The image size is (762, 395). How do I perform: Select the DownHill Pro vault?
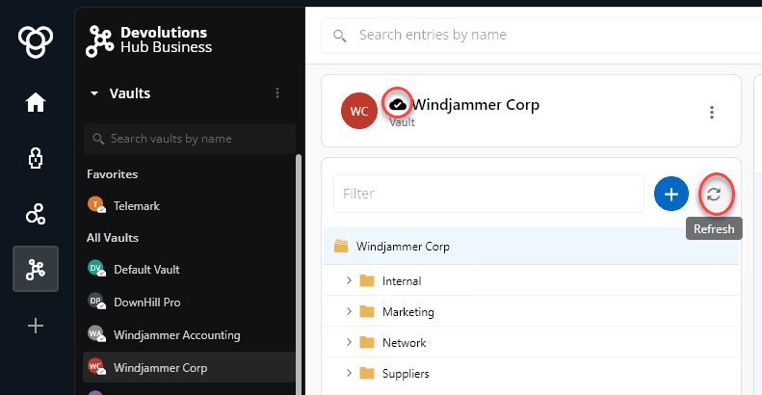click(146, 303)
